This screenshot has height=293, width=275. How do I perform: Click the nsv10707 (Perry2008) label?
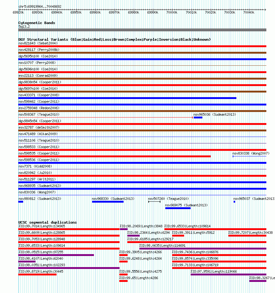pyautogui.click(x=37, y=63)
